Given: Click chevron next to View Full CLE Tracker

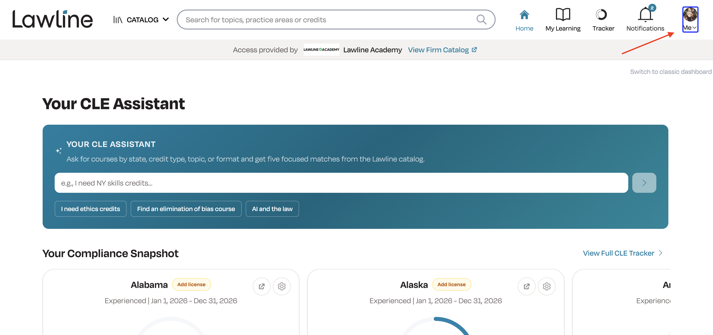Looking at the screenshot, I should (x=660, y=253).
